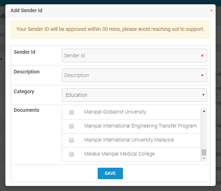This screenshot has height=191, width=221.
Task: Click the bold Documents field label
Action: pos(26,110)
